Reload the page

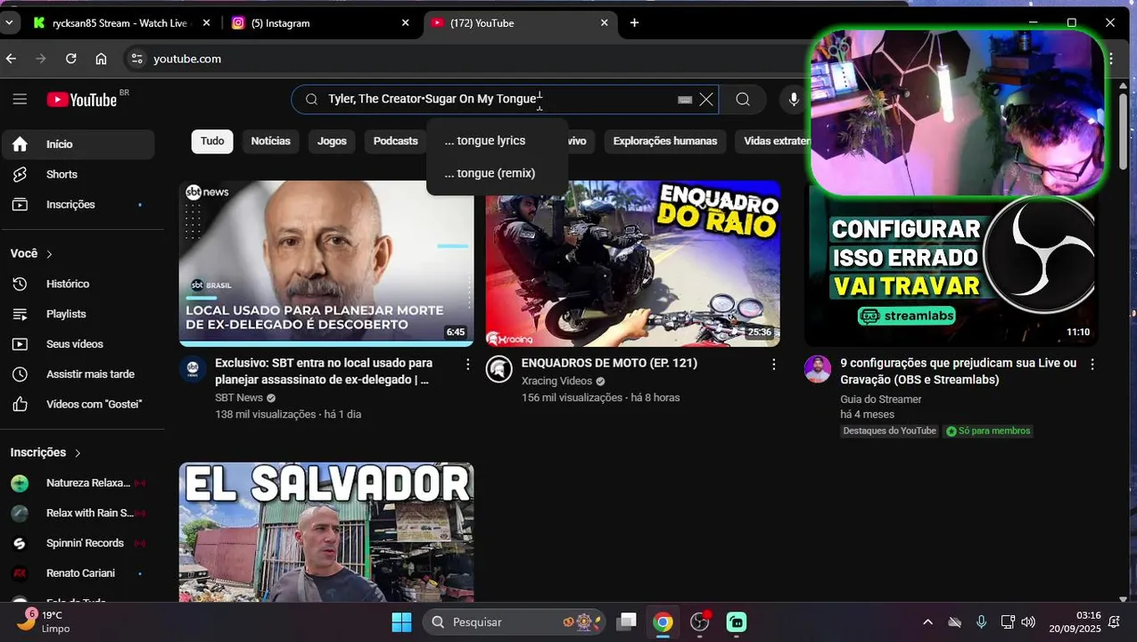pos(71,59)
